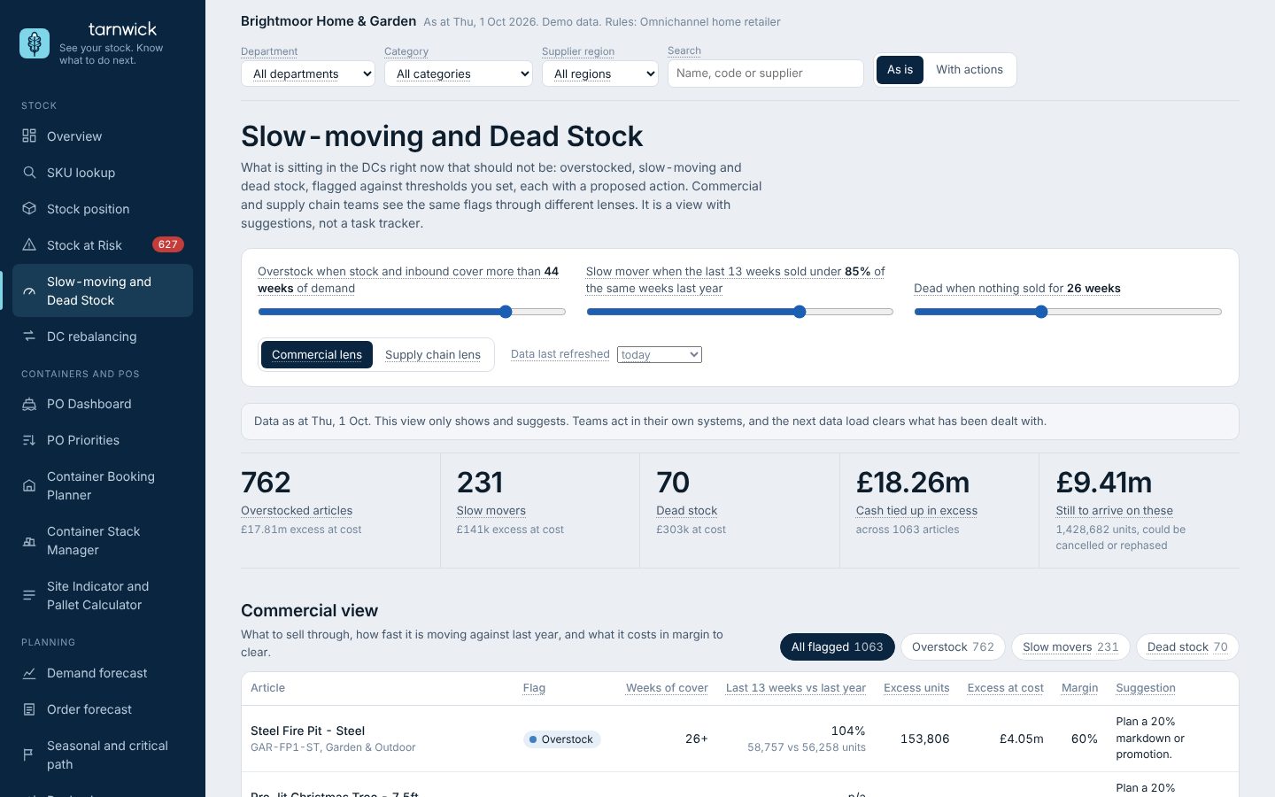Click the PO Priorities sort icon
Viewport: 1275px width, 797px height.
click(29, 440)
